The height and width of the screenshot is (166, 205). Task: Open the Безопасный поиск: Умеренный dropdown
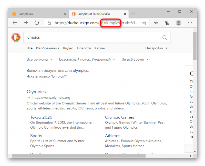click(87, 60)
